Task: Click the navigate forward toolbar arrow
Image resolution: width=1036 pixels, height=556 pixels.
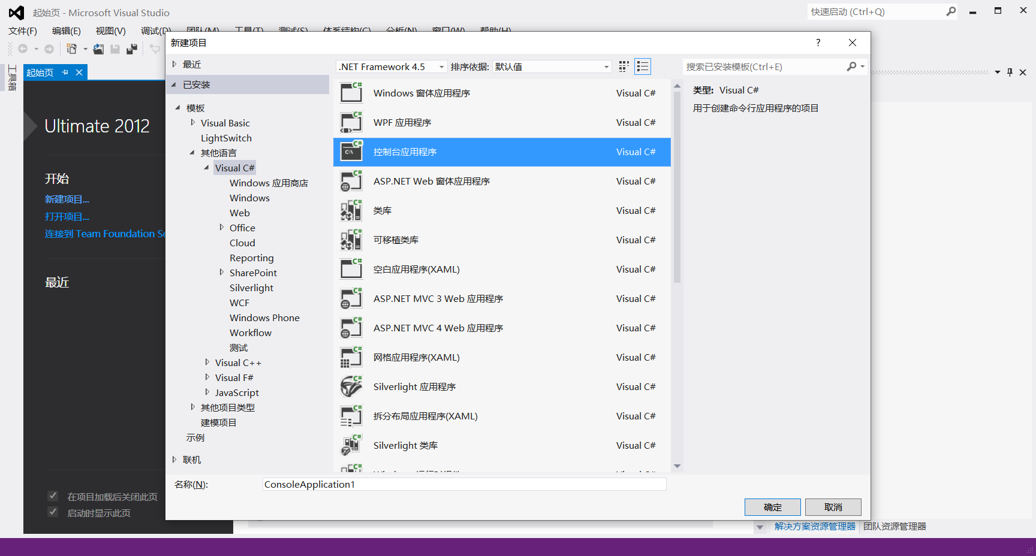Action: pos(49,49)
